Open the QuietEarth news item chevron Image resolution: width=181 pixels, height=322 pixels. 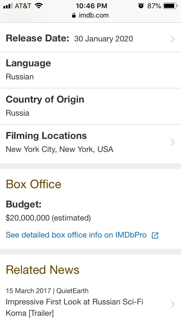[173, 304]
